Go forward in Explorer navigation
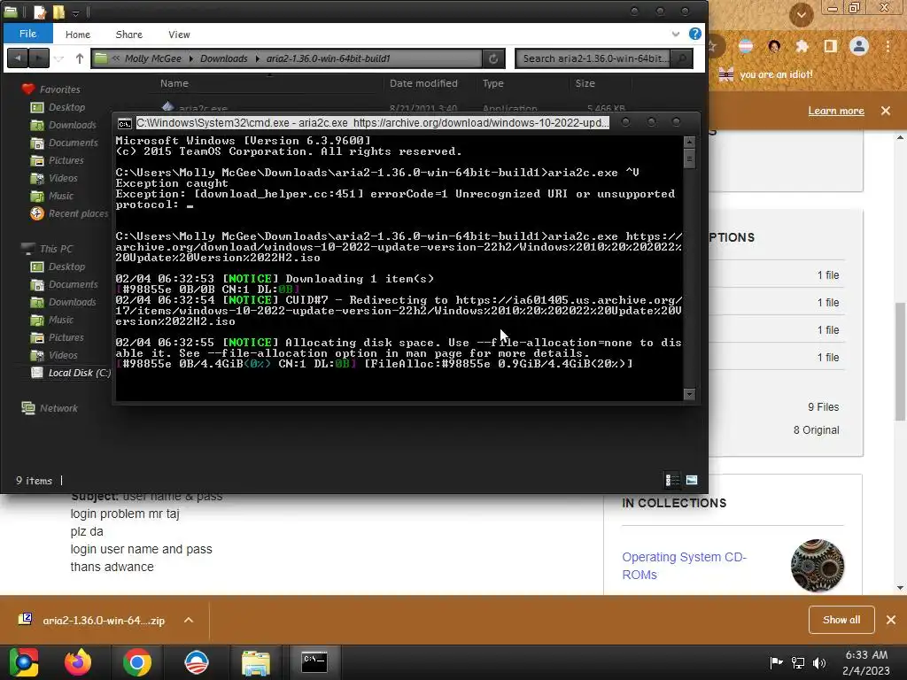907x680 pixels. (39, 58)
